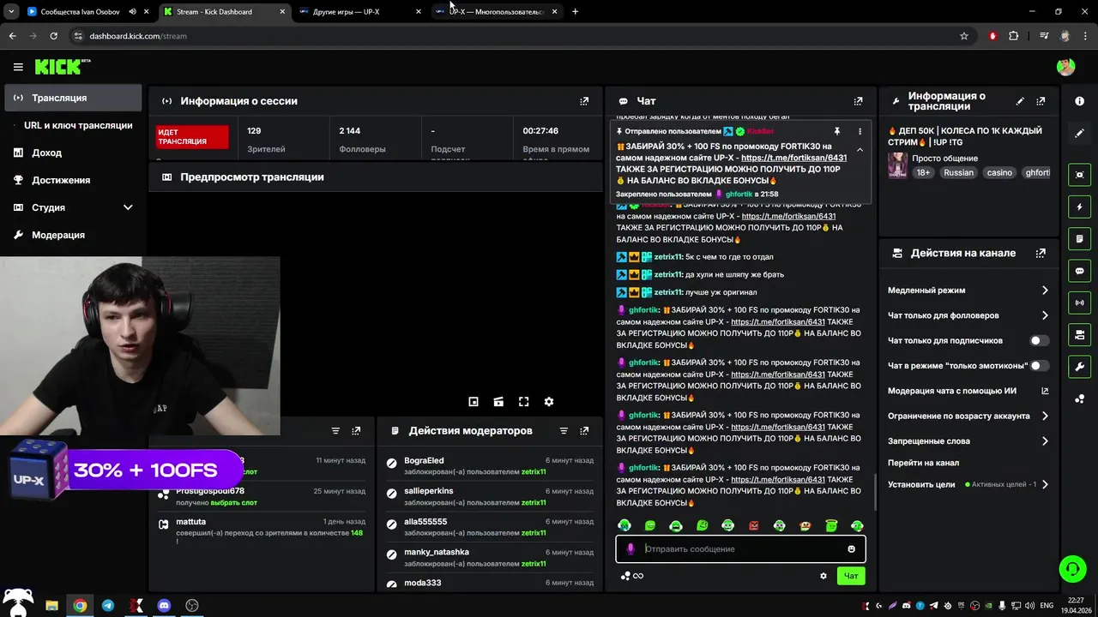Expand the Студия sidebar section
1098x617 pixels.
click(x=128, y=207)
